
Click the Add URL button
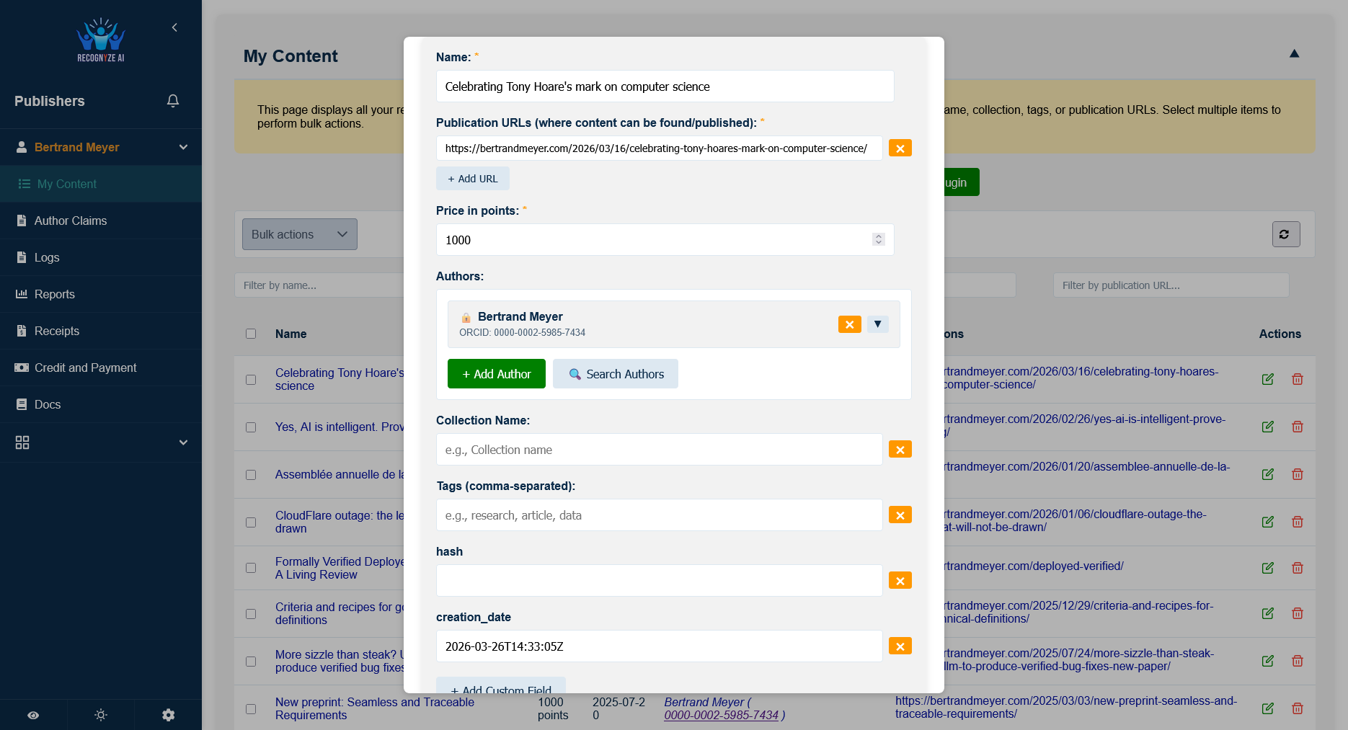click(473, 179)
